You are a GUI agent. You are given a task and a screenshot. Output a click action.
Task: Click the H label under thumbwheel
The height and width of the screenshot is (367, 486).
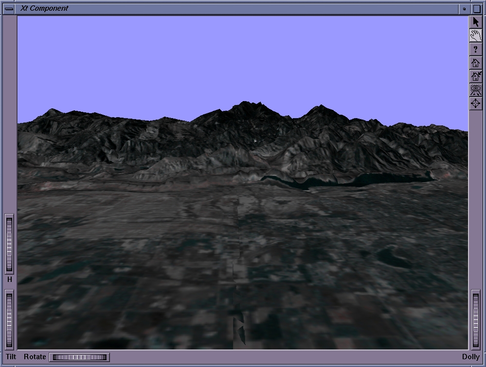[10, 280]
